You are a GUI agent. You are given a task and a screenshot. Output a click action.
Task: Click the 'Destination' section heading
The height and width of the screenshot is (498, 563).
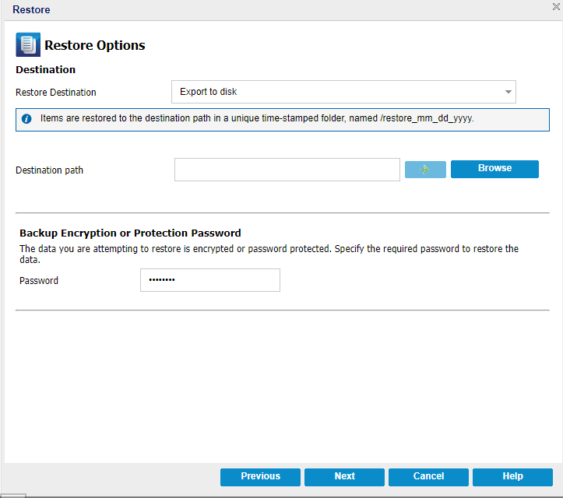pyautogui.click(x=46, y=69)
